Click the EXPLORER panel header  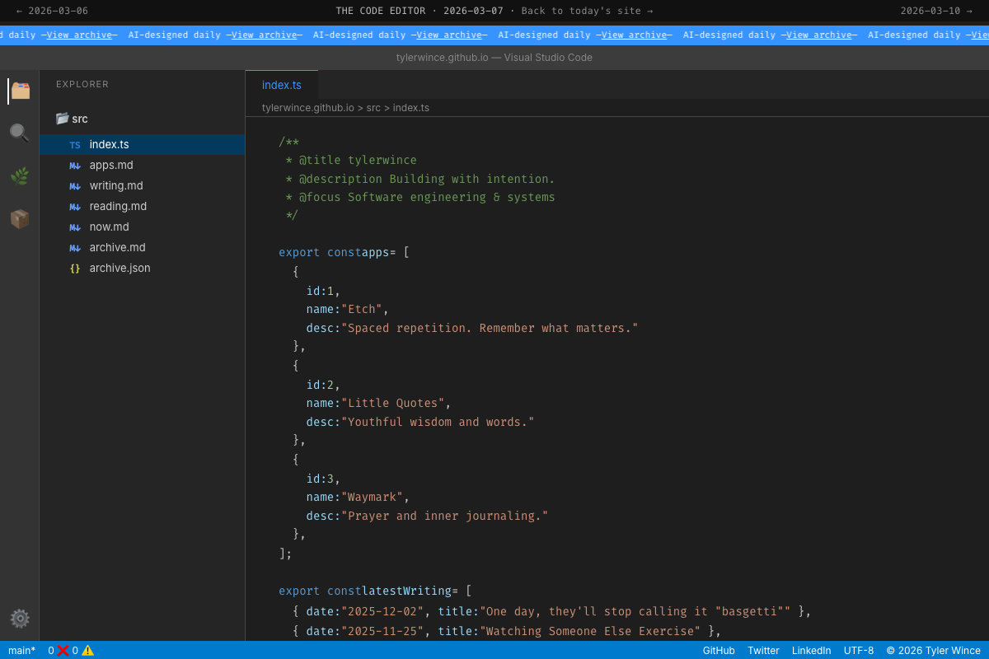pyautogui.click(x=82, y=84)
